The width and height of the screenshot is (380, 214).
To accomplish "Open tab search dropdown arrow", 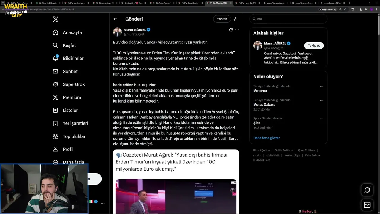I will point(3,3).
